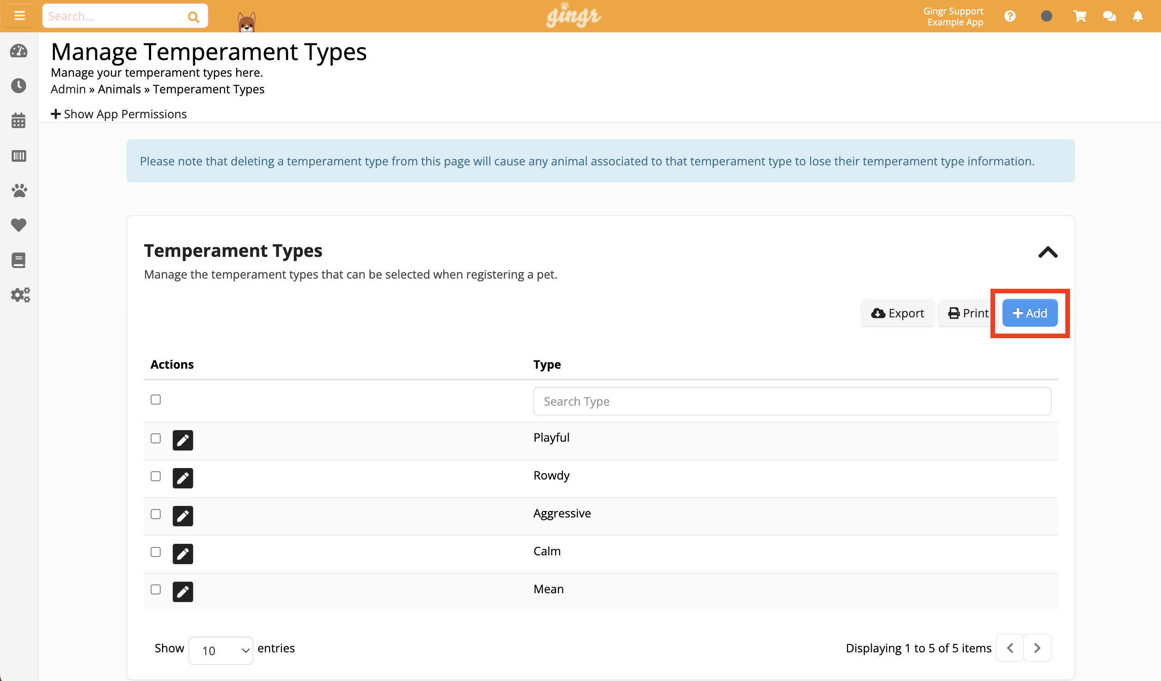
Task: Sort by the Type column header
Action: (x=547, y=365)
